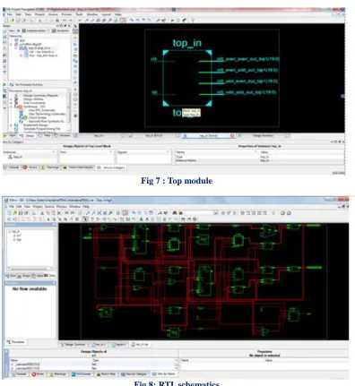
Task: Click Open file icon in Project Navigator toolbar
Action: [x=13, y=21]
